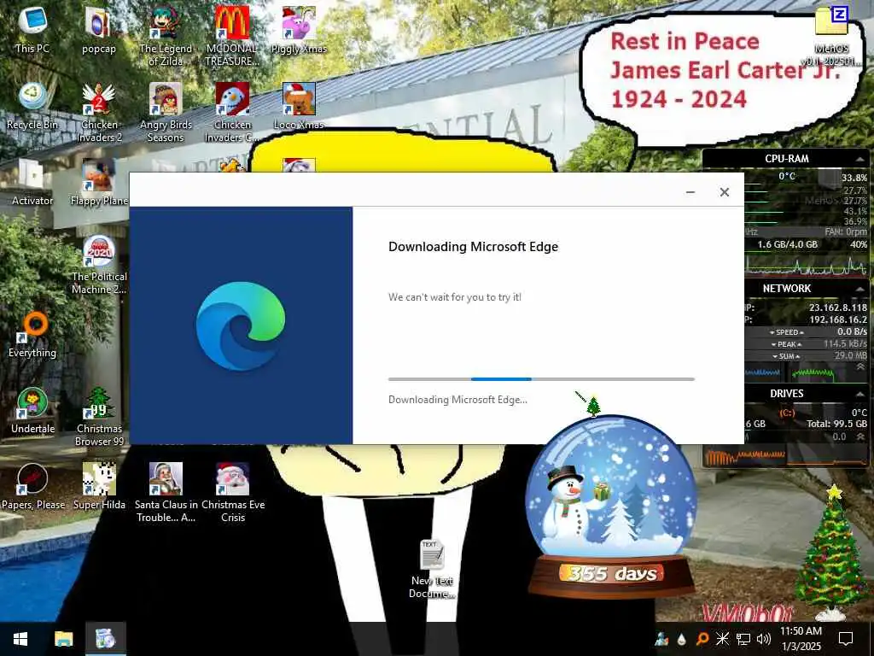This screenshot has height=656, width=874.
Task: Click 'Downloading Microsoft Edge' heading
Action: point(473,247)
